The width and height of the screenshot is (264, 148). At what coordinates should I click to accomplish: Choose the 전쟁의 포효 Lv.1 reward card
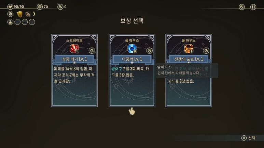click(189, 71)
